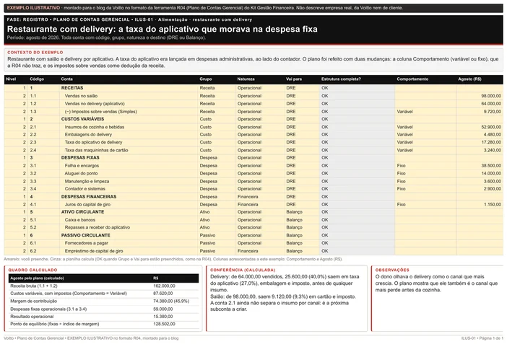The height and width of the screenshot is (344, 507).
Task: Click the 14.000,00 value for Aluguel do ponto
Action: coord(491,174)
